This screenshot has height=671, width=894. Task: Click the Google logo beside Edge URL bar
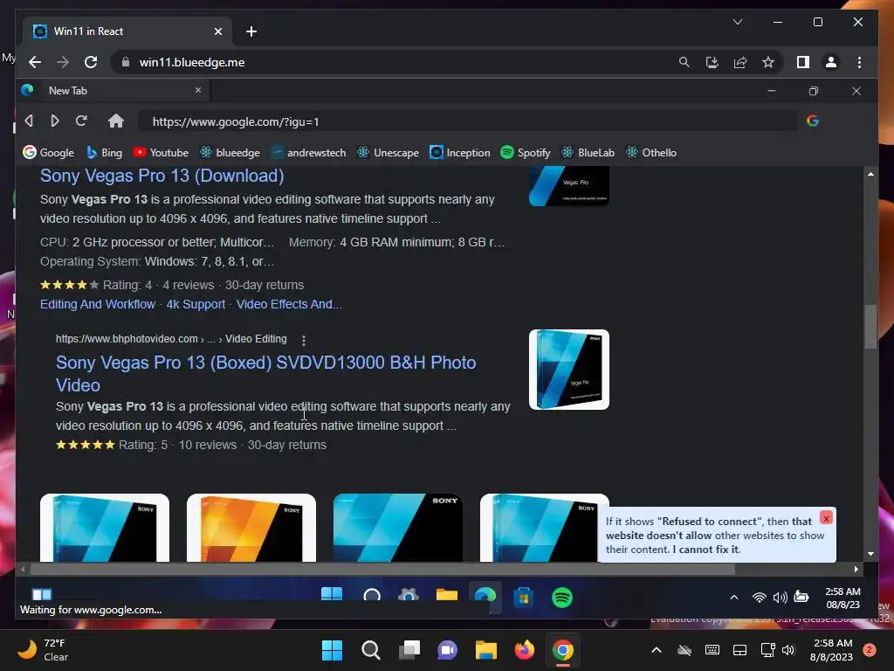tap(813, 121)
